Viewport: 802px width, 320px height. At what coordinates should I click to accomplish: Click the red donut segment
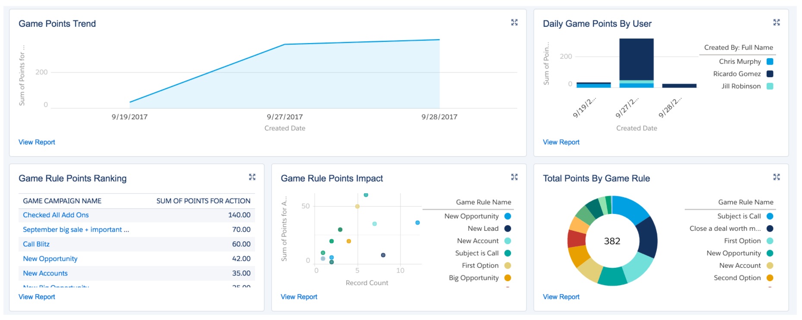(x=576, y=238)
